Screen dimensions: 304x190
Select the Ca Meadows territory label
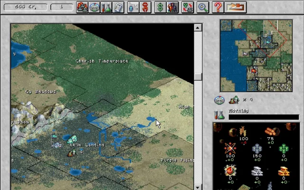(41, 92)
